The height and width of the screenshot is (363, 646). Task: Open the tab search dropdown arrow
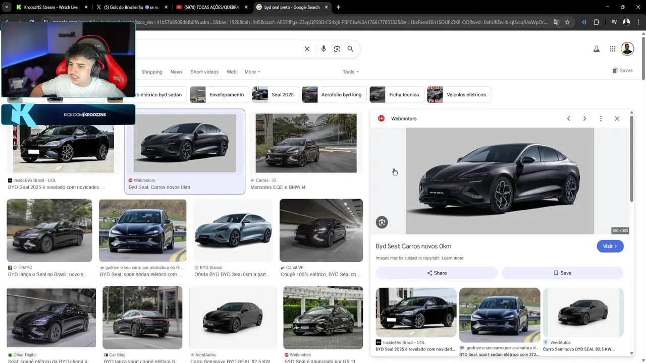coord(6,7)
